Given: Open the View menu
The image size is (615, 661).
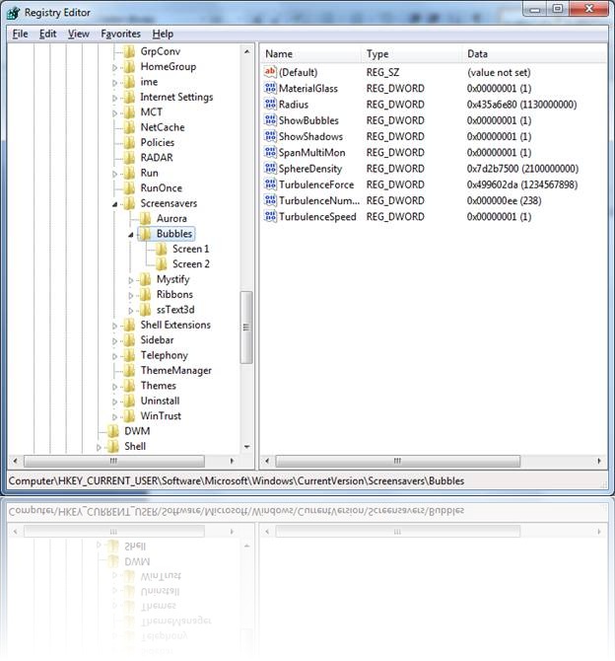Looking at the screenshot, I should [x=78, y=34].
